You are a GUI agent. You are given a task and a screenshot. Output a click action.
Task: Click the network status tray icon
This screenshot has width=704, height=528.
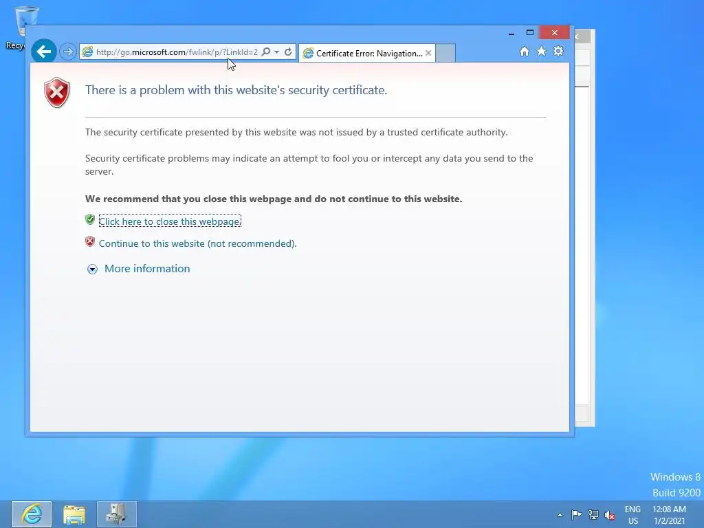pos(593,515)
